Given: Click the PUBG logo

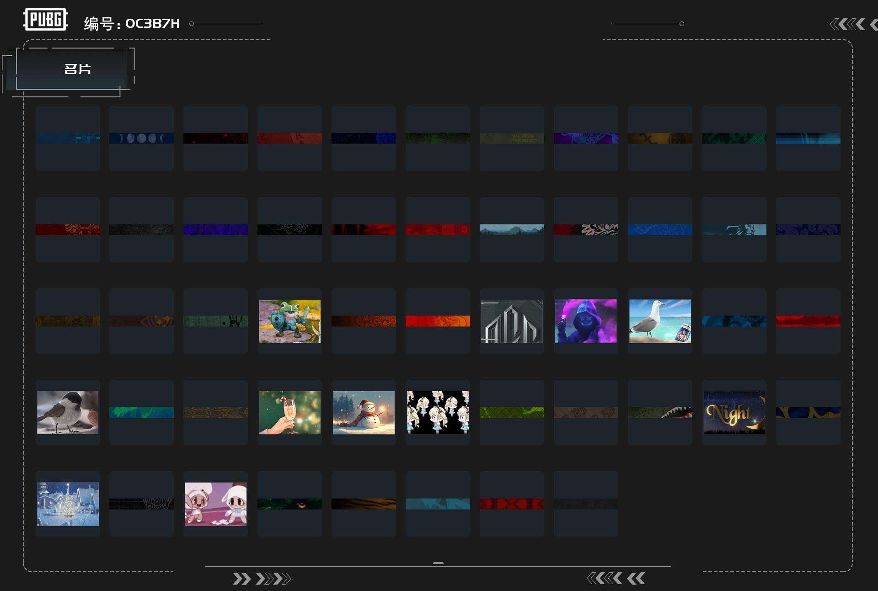Looking at the screenshot, I should pos(46,20).
